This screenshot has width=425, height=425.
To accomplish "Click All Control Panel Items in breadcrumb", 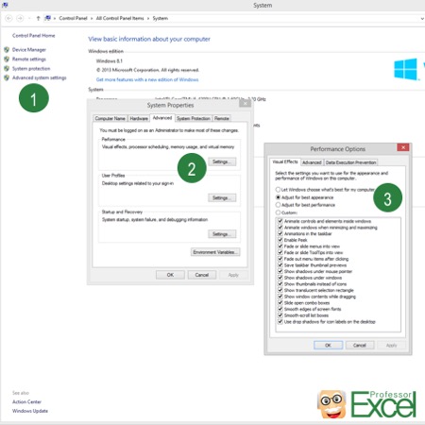I will pyautogui.click(x=120, y=18).
